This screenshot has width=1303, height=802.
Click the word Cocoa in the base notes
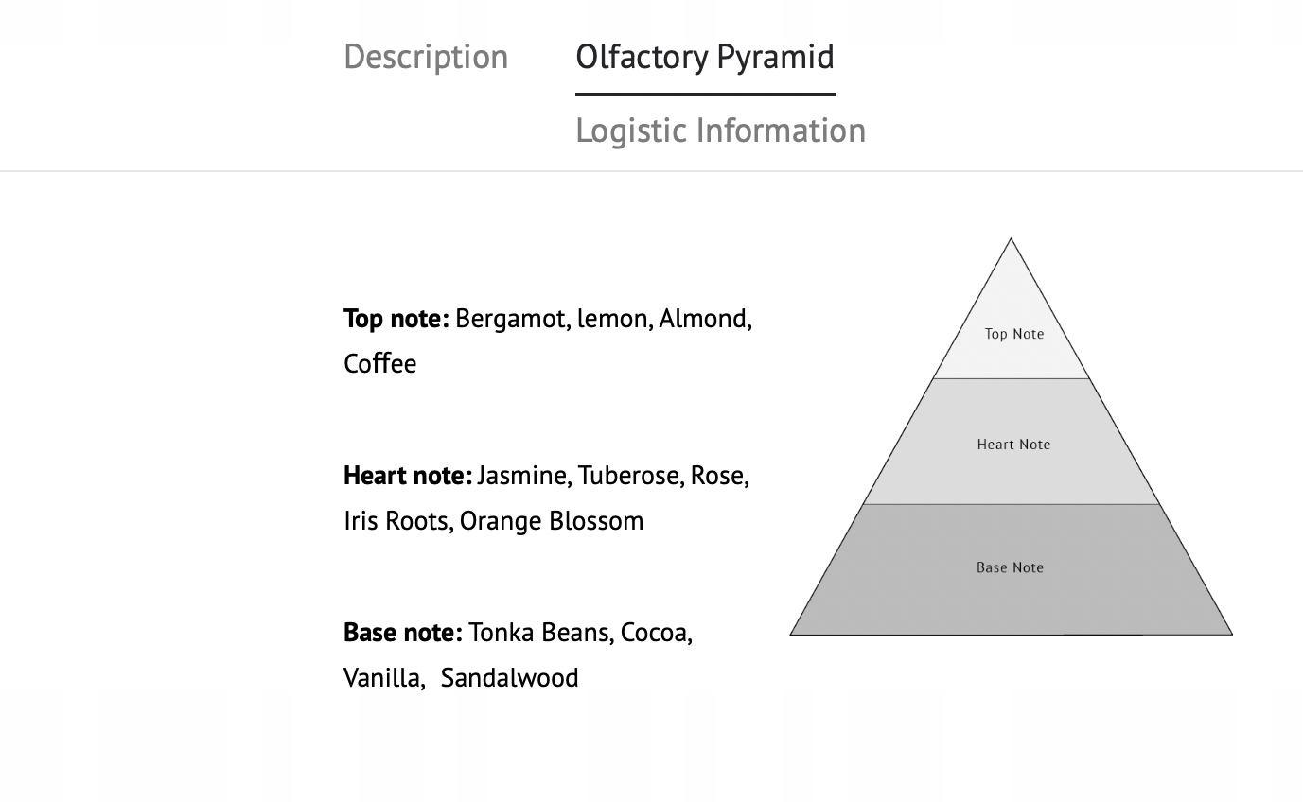656,632
